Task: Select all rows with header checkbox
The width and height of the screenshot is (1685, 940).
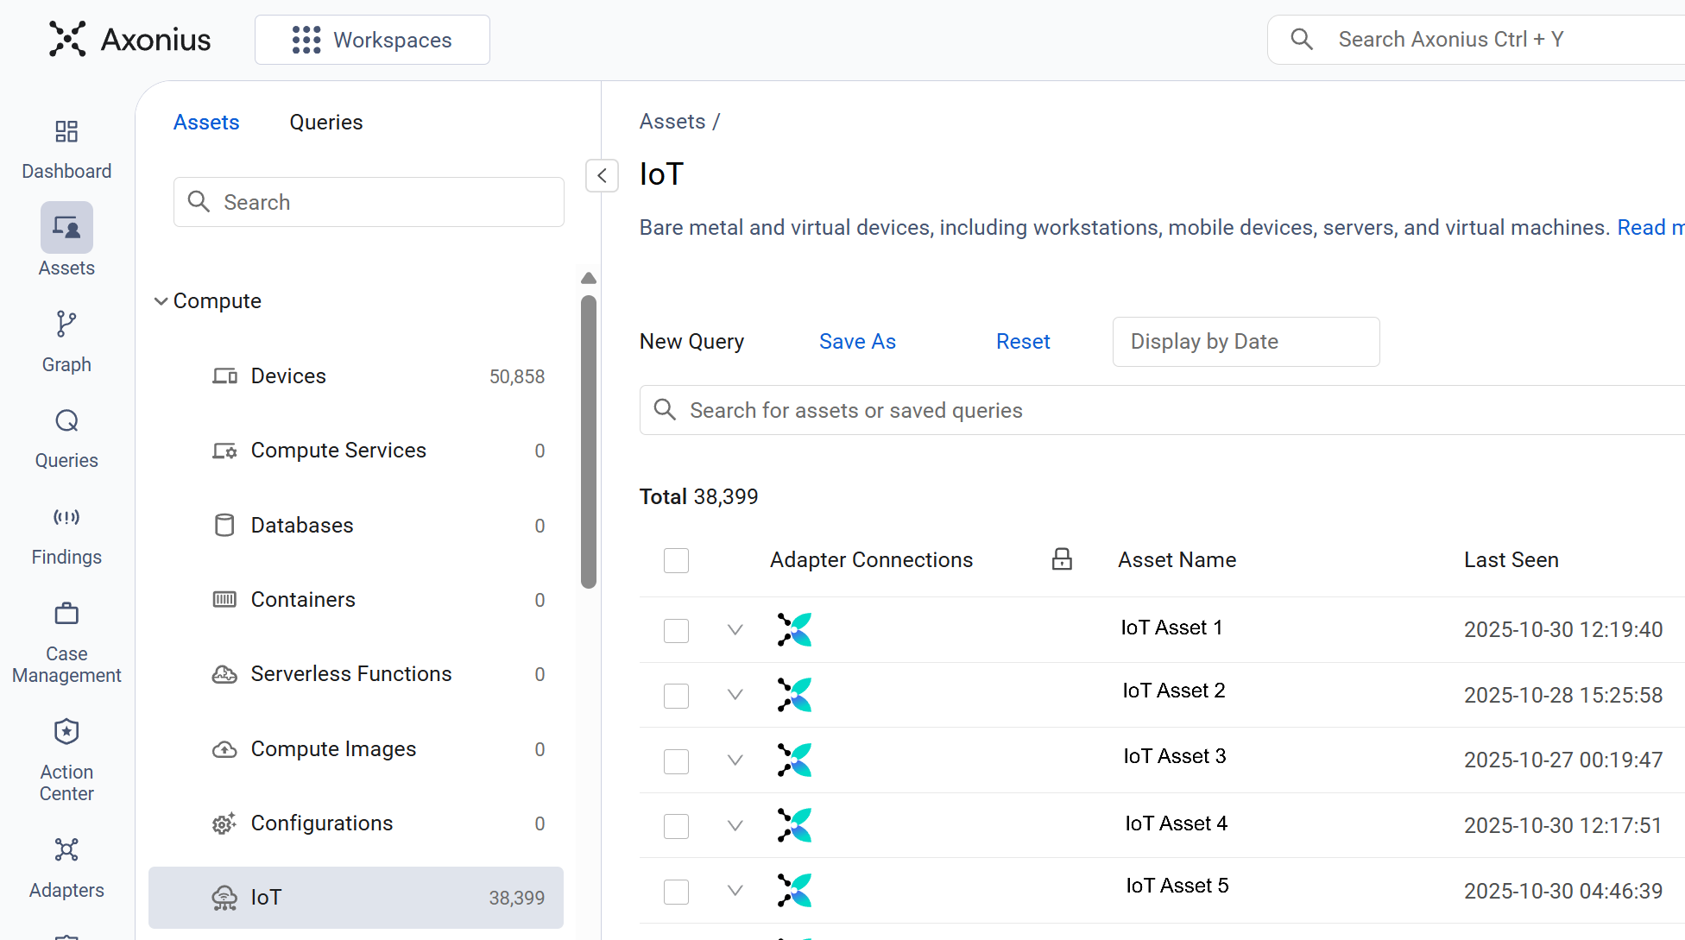Action: 676,560
